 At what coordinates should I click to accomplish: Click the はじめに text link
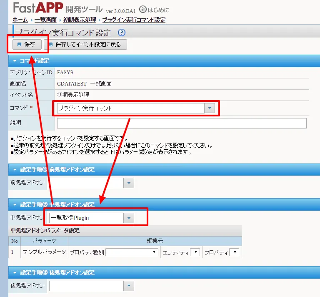click(158, 10)
